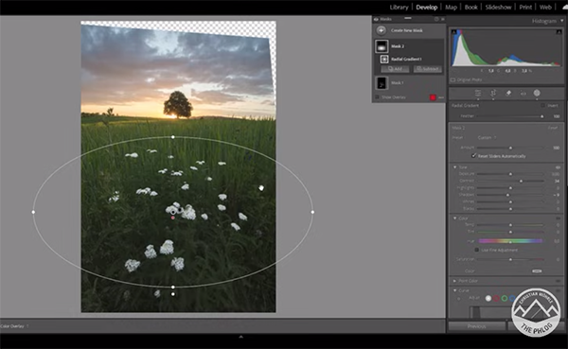Toggle the Point Color eye icon
Screen dimensions: 568x349
pyautogui.click(x=558, y=281)
